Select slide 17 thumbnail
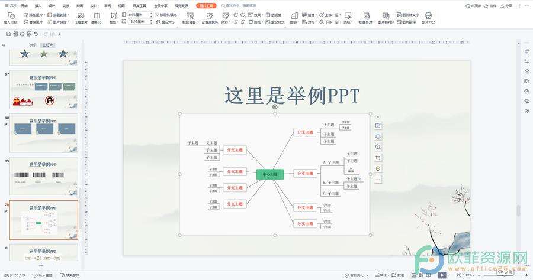The width and height of the screenshot is (533, 280). 43,90
